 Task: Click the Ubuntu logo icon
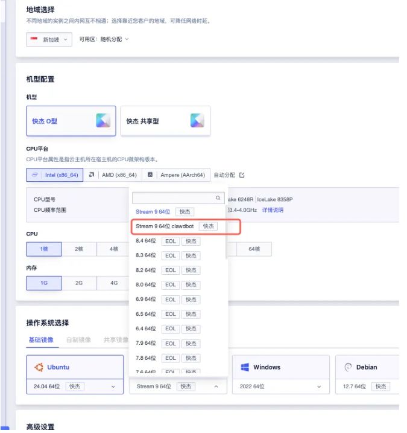pyautogui.click(x=39, y=367)
